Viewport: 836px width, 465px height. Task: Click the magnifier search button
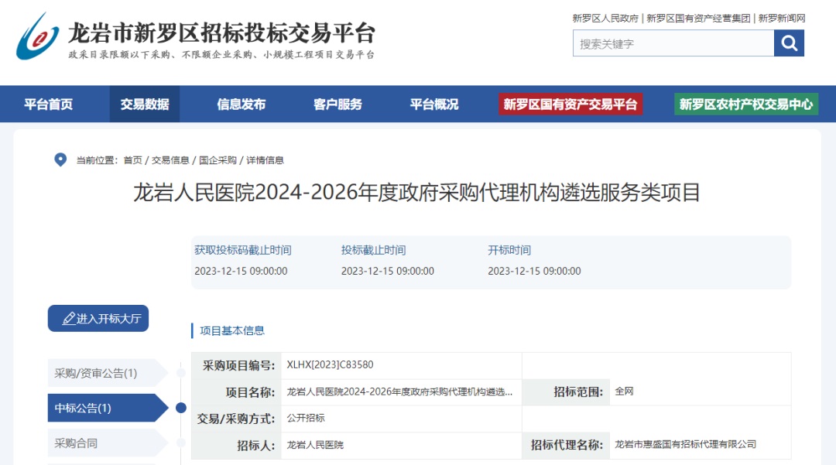point(789,43)
